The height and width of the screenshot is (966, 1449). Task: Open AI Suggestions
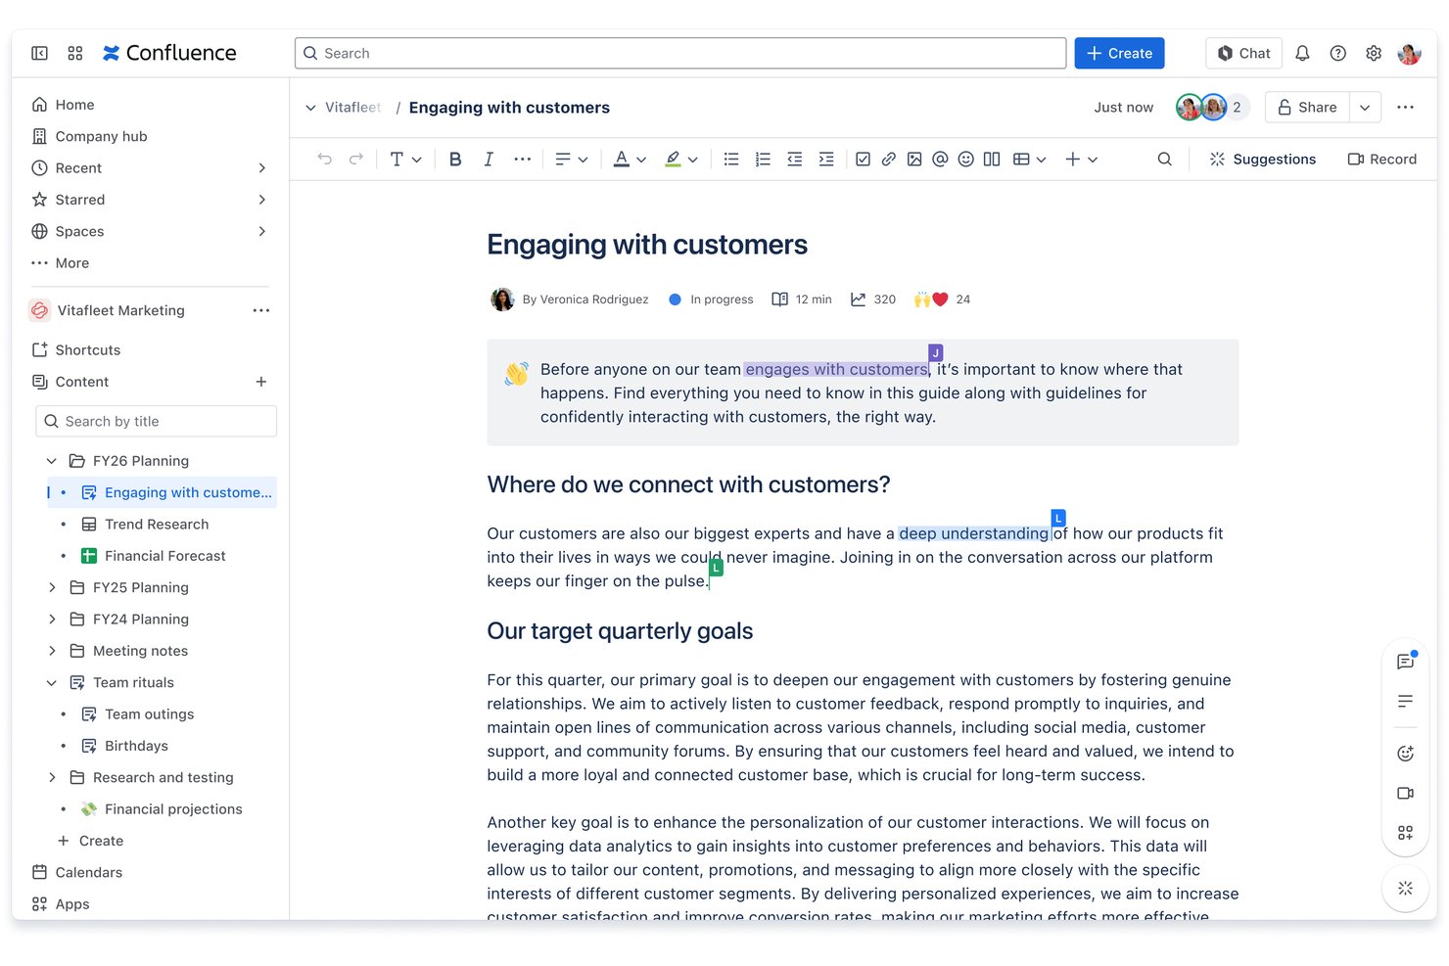pos(1263,159)
